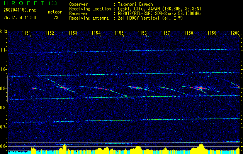Click the filename 2507041150.png
The height and width of the screenshot is (154, 243).
pos(20,10)
